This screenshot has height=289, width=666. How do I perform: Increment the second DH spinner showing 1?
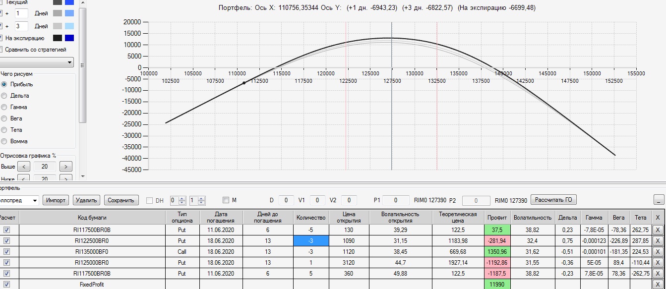pyautogui.click(x=201, y=198)
